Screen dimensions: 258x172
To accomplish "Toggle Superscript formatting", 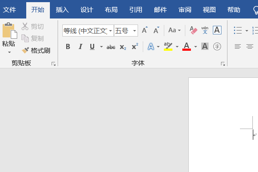I will [135, 46].
